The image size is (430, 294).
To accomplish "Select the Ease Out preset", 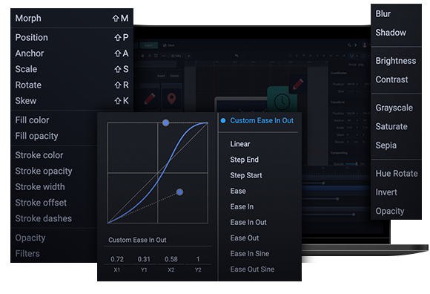I will point(245,238).
